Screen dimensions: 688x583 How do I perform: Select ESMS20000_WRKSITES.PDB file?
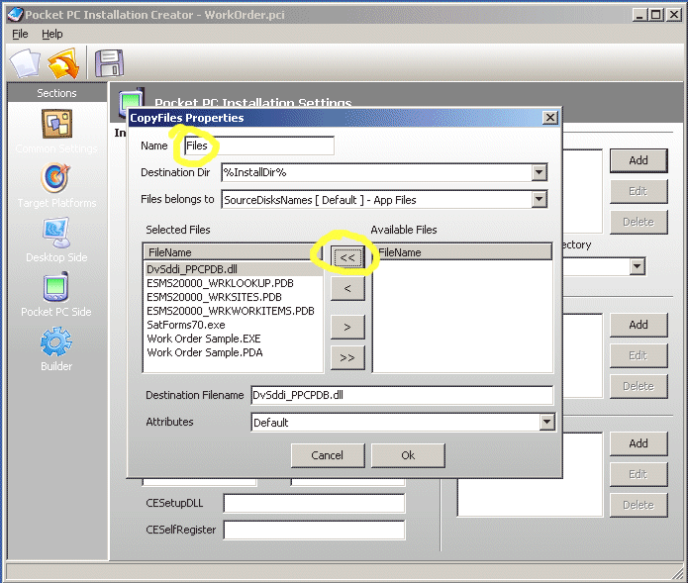point(234,297)
